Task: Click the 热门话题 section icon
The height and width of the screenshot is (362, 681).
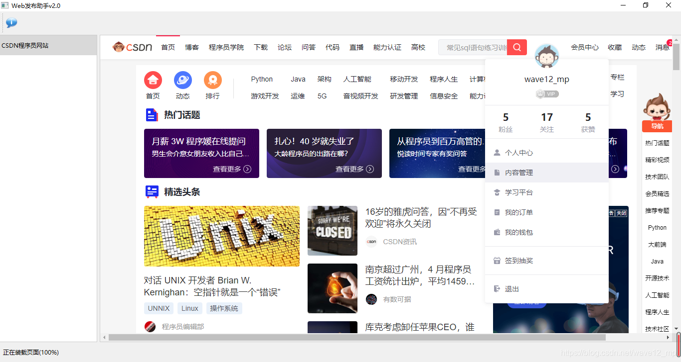Action: coord(152,115)
